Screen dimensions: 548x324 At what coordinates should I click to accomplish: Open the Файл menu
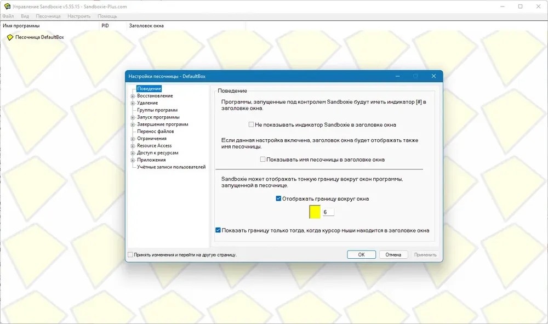coord(8,16)
